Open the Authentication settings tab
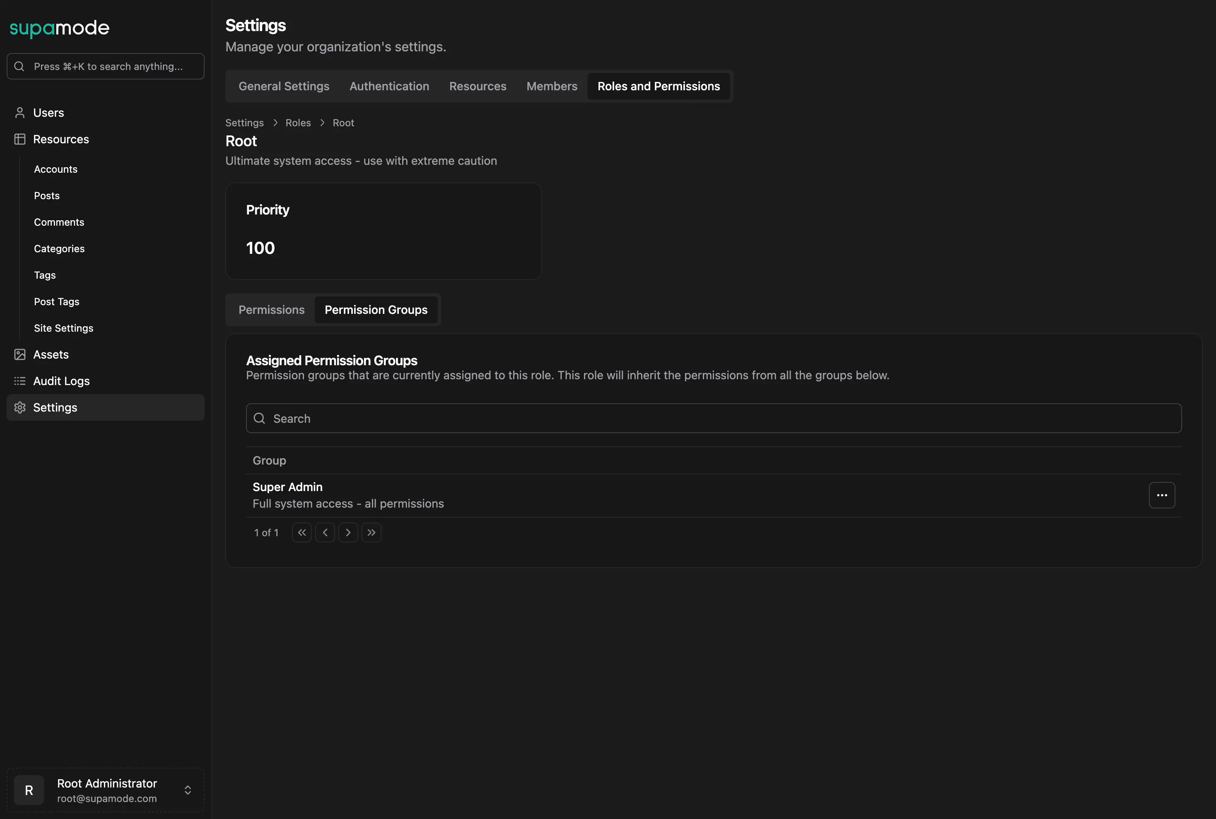The height and width of the screenshot is (819, 1216). tap(388, 86)
